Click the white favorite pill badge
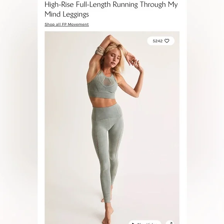This screenshot has height=224, width=224. pyautogui.click(x=161, y=41)
